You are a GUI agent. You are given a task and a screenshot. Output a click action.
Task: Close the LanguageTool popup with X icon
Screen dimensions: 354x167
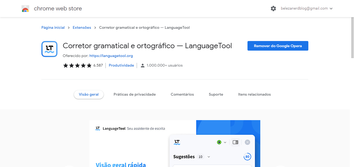pyautogui.click(x=247, y=142)
